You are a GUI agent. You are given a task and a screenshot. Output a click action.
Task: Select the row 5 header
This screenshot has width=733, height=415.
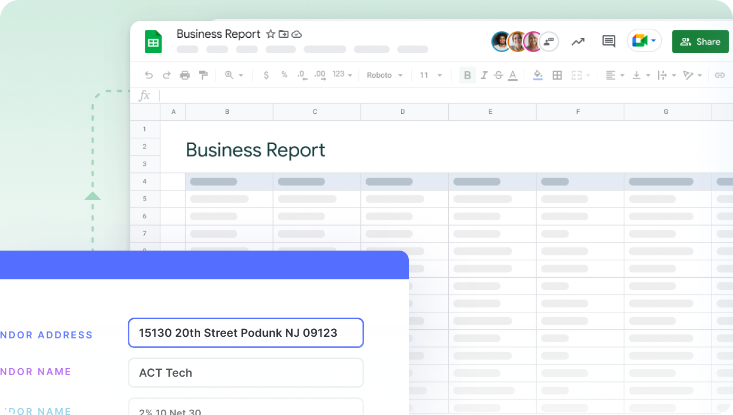144,199
